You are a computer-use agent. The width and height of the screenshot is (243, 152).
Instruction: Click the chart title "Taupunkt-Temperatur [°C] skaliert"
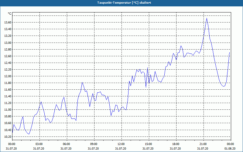coord(124,3)
